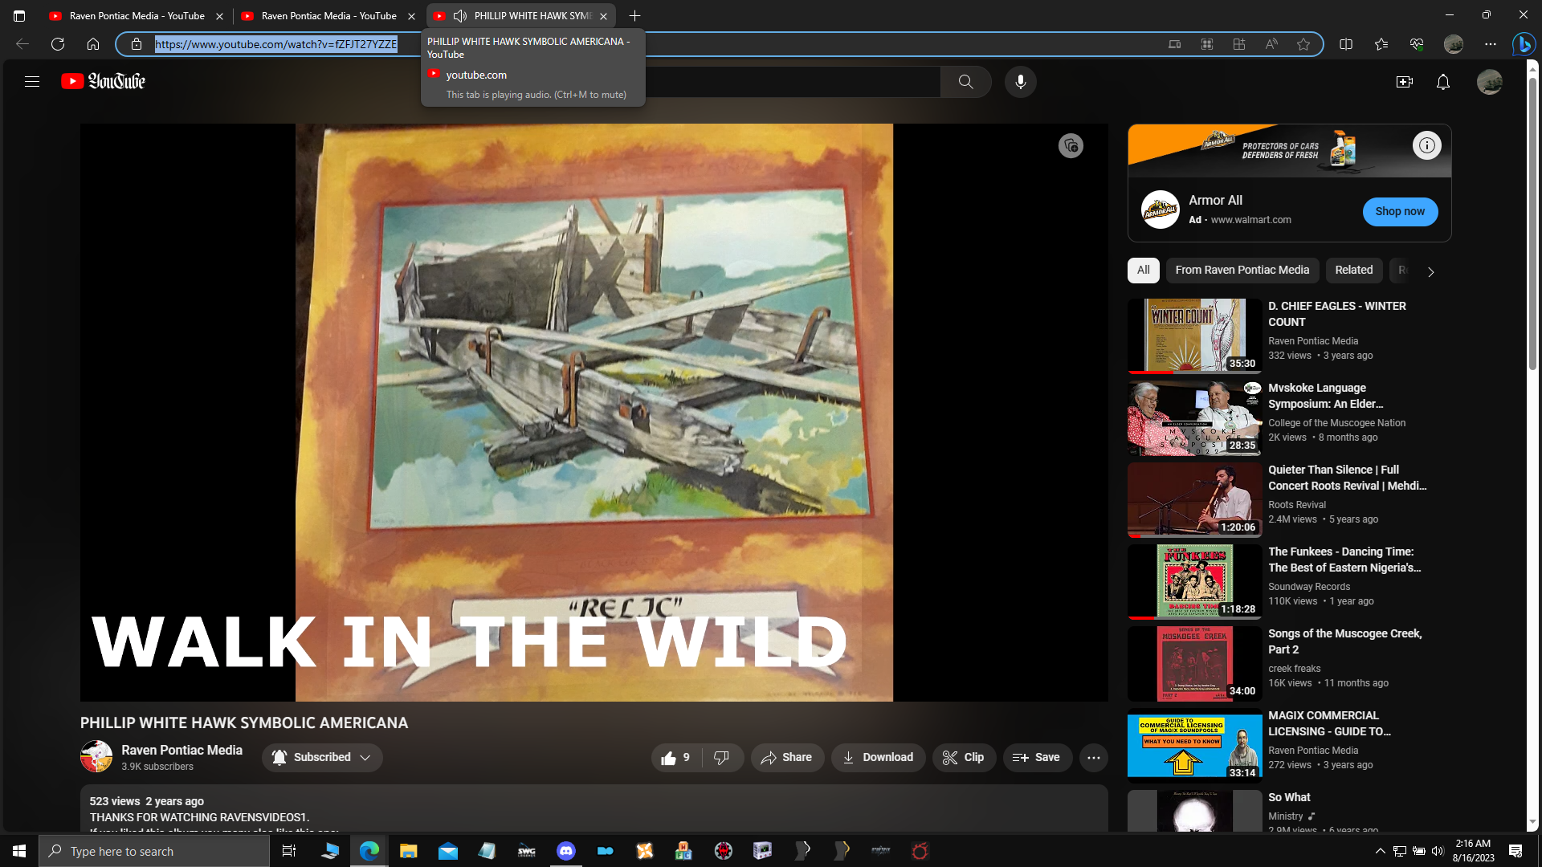
Task: Select the Related filter chip
Action: 1353,270
